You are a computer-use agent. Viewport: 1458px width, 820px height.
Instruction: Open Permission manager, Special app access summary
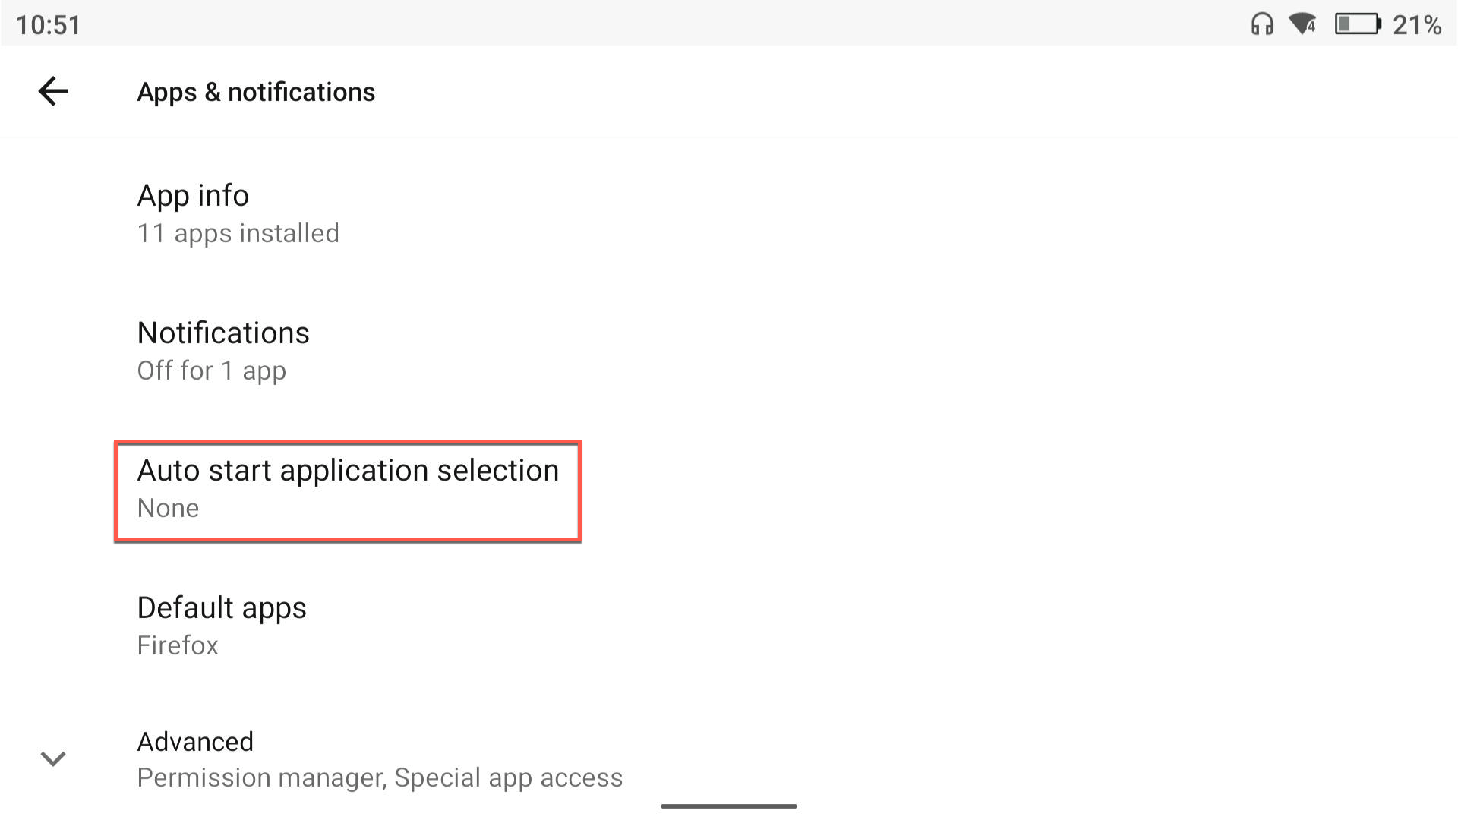(380, 777)
